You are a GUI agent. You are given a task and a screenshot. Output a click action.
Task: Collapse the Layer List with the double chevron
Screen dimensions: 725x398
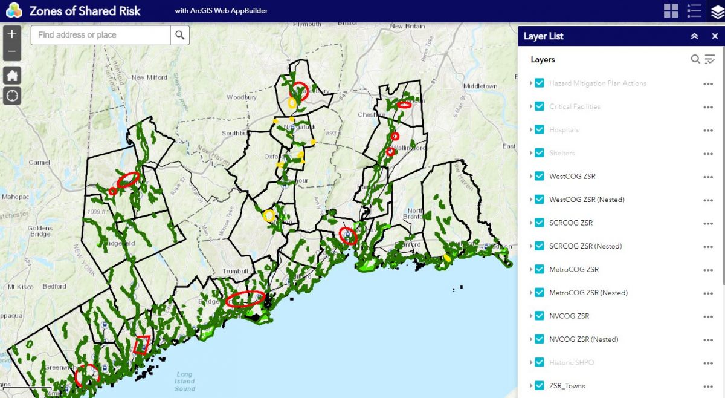click(x=694, y=36)
